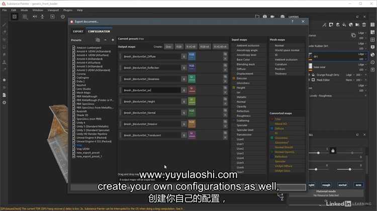Open the Emissive input map swatch
This screenshot has height=211, width=377.
click(x=234, y=78)
